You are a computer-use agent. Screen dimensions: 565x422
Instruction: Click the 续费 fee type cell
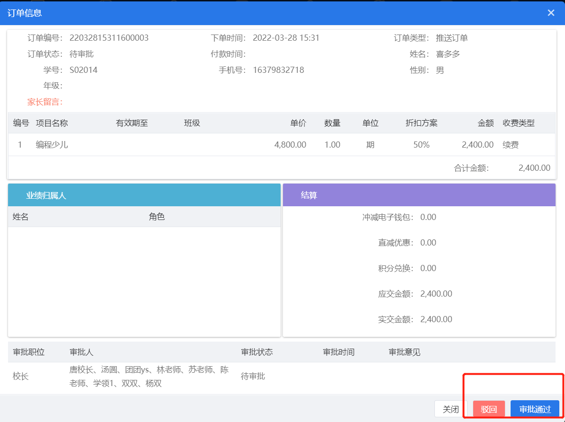(x=511, y=145)
